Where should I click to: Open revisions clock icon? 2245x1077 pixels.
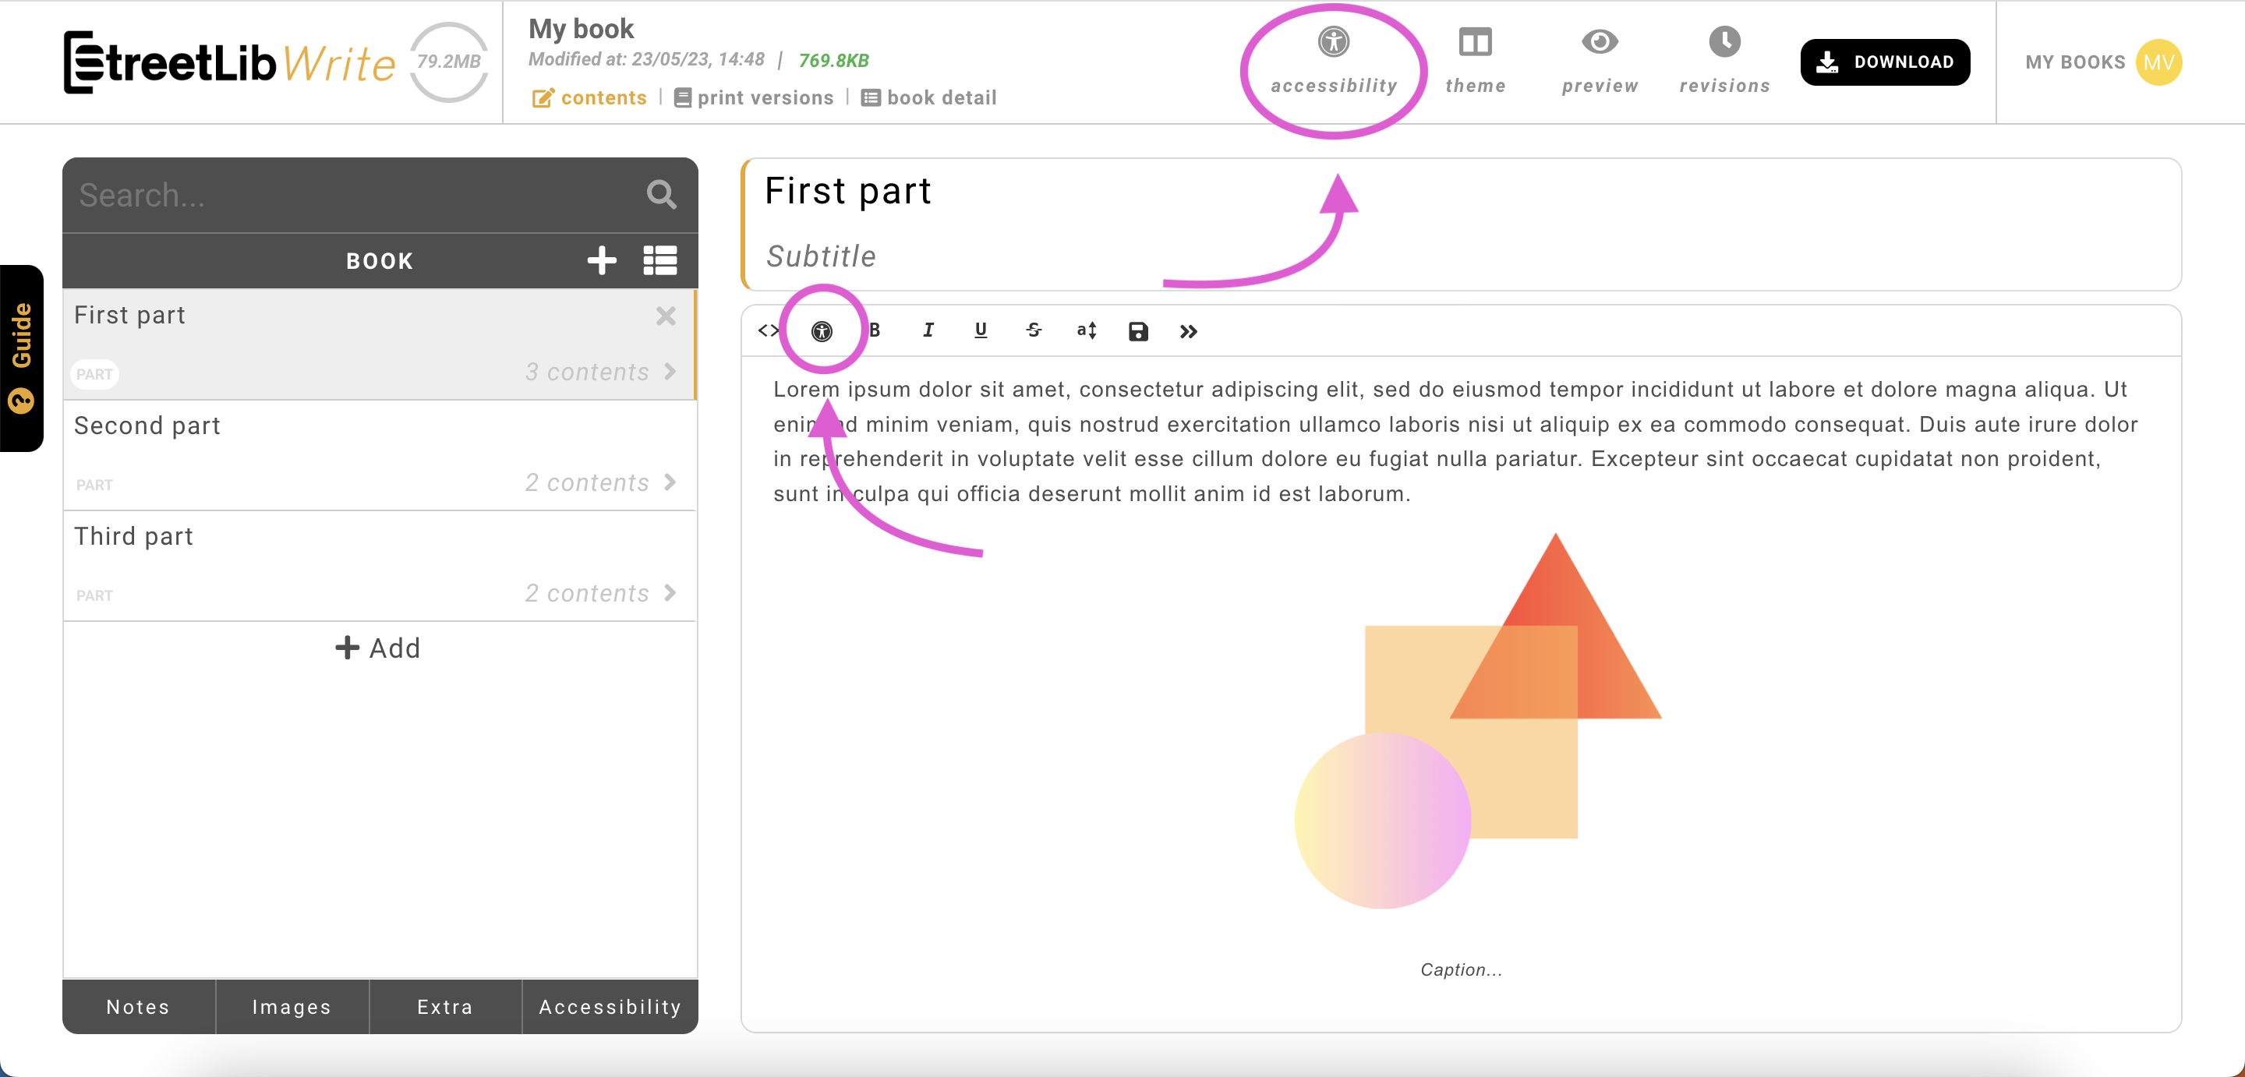point(1724,42)
